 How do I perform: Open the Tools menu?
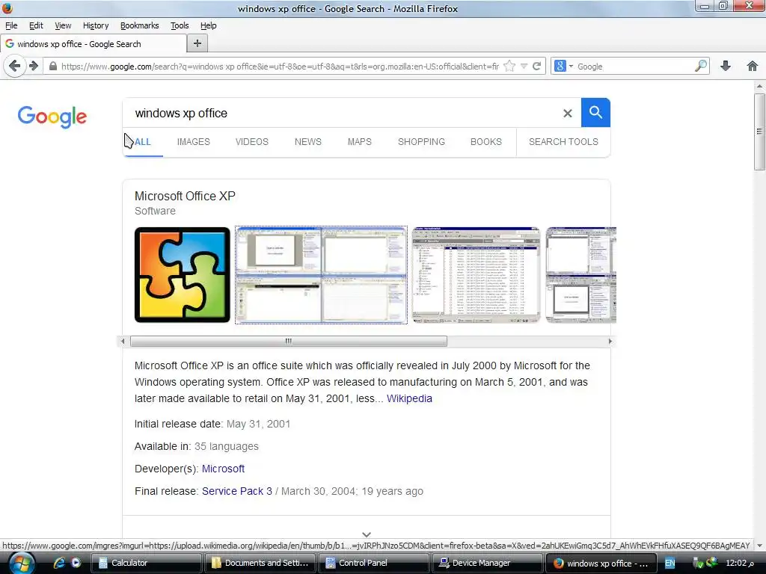(180, 25)
